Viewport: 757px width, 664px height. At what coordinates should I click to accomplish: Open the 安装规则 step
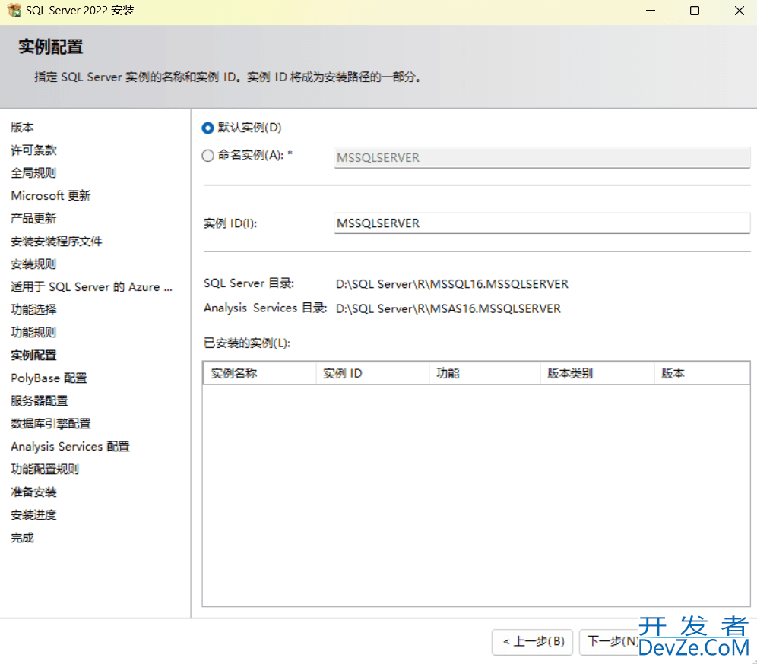click(33, 264)
